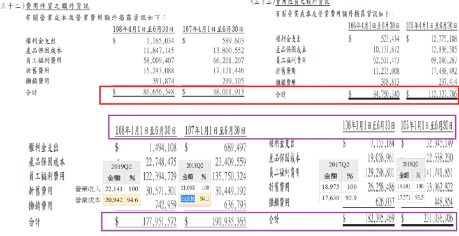Click the figure 22,748,475

click(161, 162)
